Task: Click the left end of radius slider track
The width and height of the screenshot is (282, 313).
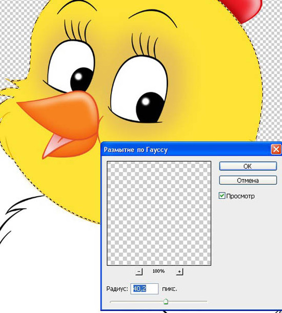Action: pos(111,302)
